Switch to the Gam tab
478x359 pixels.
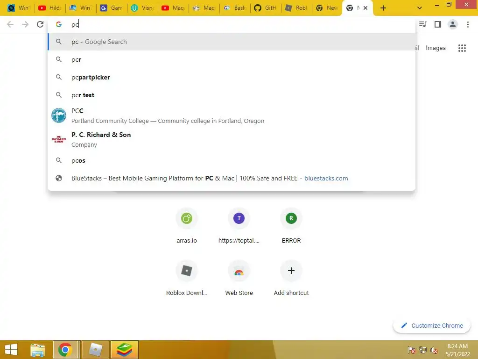[x=112, y=8]
